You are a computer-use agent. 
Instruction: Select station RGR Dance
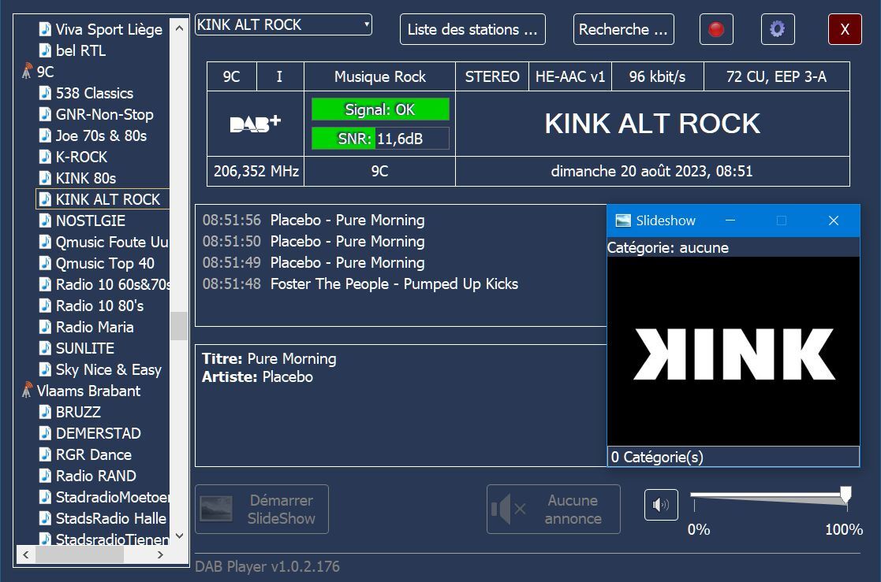point(94,454)
